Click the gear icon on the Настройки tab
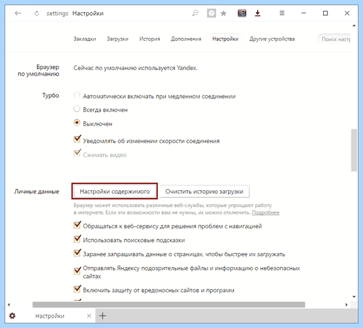The width and height of the screenshot is (363, 328). coord(12,315)
